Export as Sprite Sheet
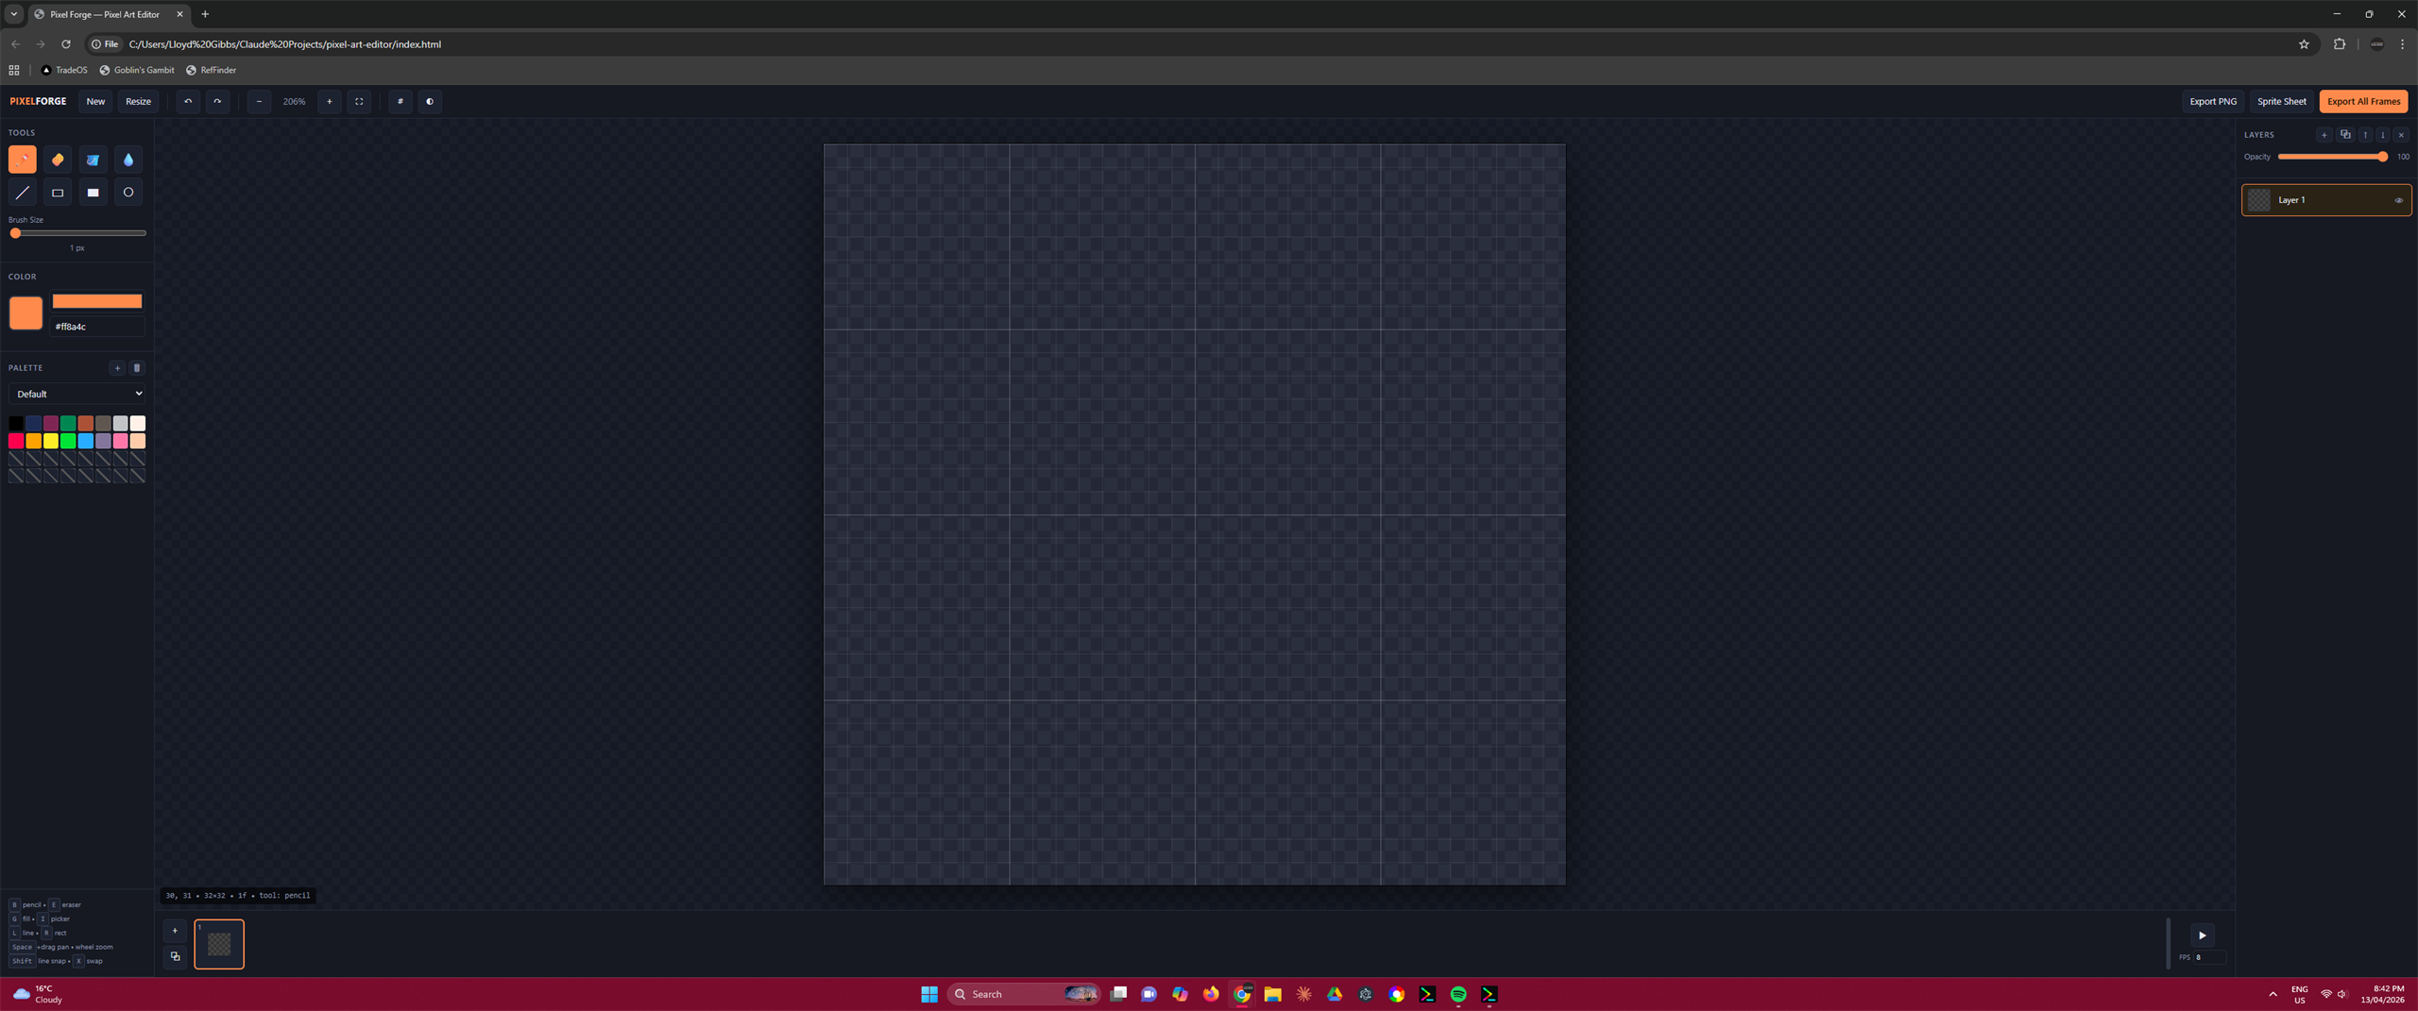The image size is (2418, 1011). [x=2281, y=101]
